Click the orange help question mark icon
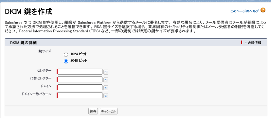The height and width of the screenshot is (118, 271). click(x=263, y=10)
